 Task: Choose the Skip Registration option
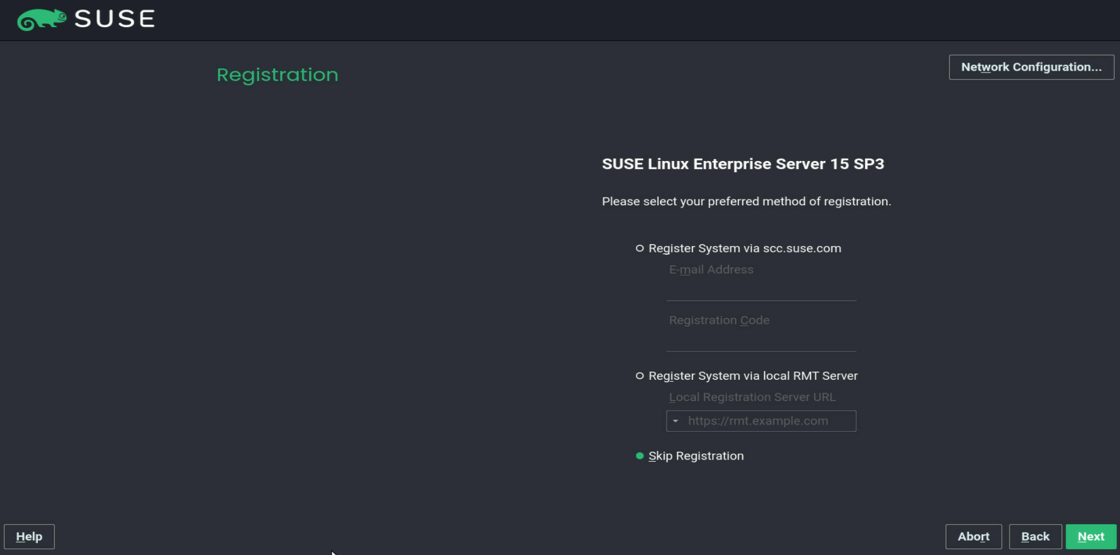pyautogui.click(x=690, y=456)
